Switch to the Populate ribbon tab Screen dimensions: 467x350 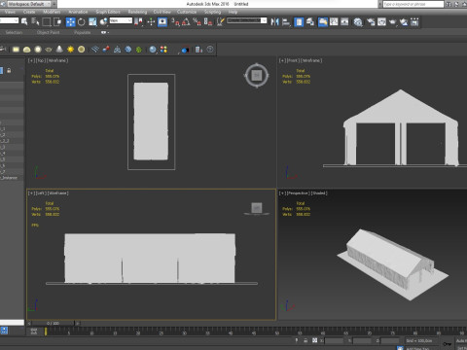click(83, 32)
